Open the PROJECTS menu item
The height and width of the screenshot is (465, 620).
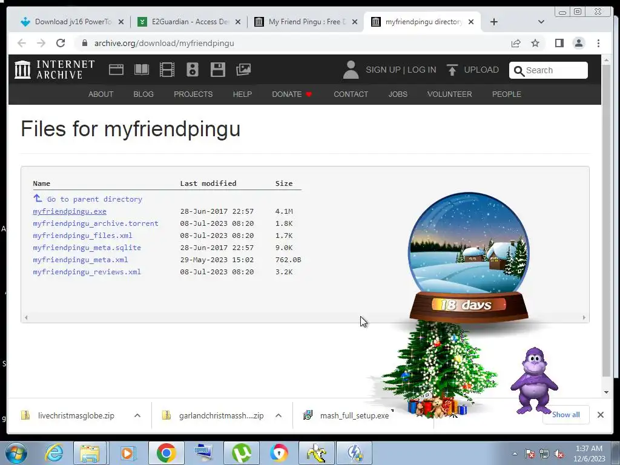click(x=193, y=94)
